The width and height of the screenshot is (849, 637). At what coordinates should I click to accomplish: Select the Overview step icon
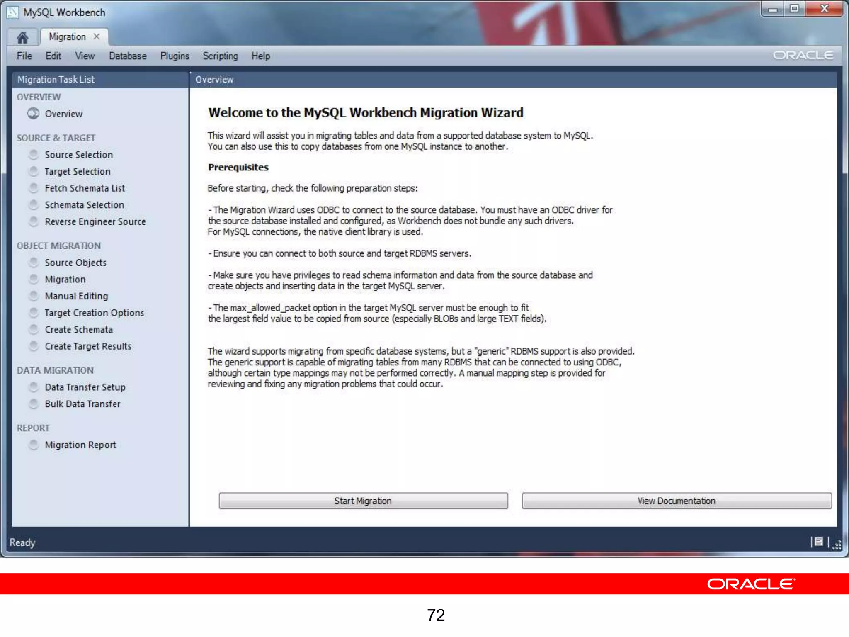click(33, 113)
